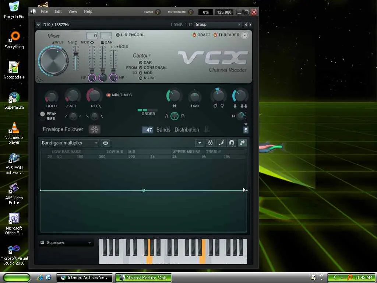This screenshot has width=377, height=283.
Task: Toggle L-R Encoding option
Action: (x=131, y=35)
